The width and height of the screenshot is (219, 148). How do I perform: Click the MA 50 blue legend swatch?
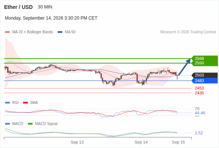tap(60, 32)
